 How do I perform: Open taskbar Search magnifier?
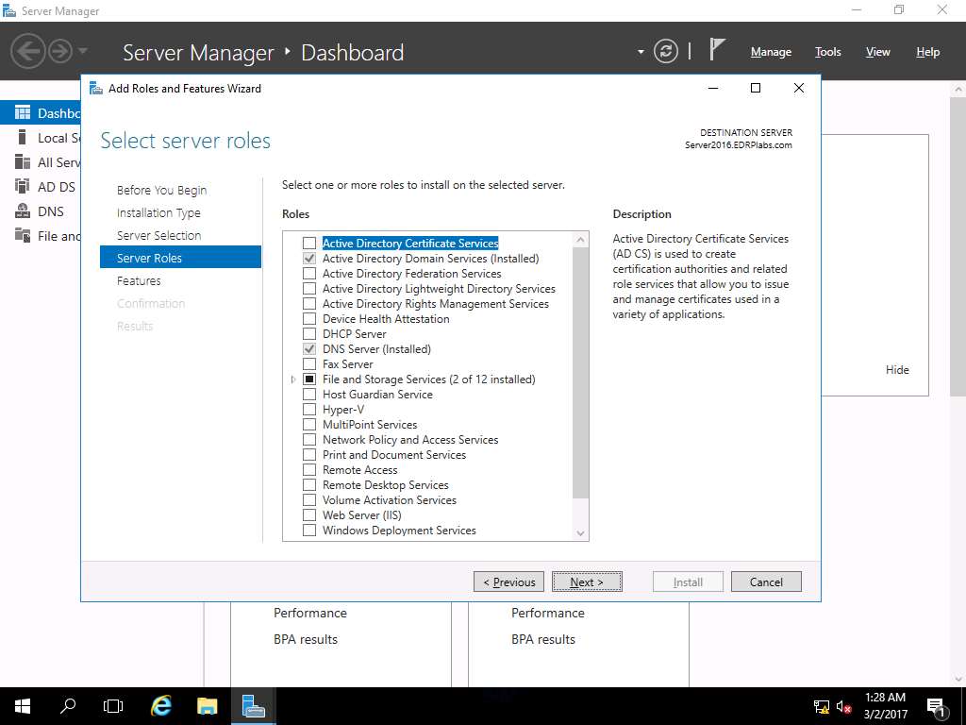68,706
